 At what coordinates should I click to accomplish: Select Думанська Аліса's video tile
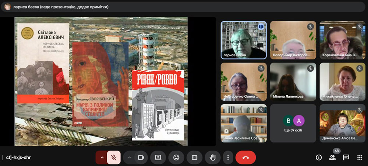(342, 123)
